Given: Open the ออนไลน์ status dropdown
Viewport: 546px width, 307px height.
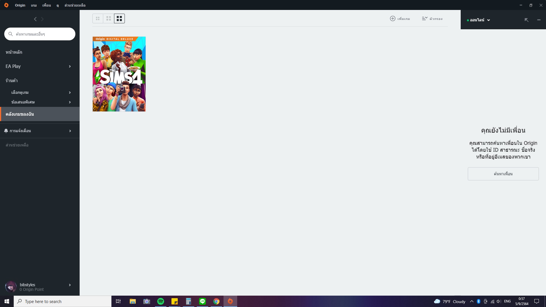Looking at the screenshot, I should click(479, 20).
